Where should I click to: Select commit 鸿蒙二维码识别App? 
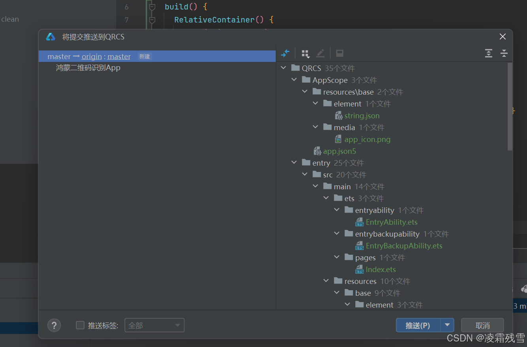(x=88, y=68)
